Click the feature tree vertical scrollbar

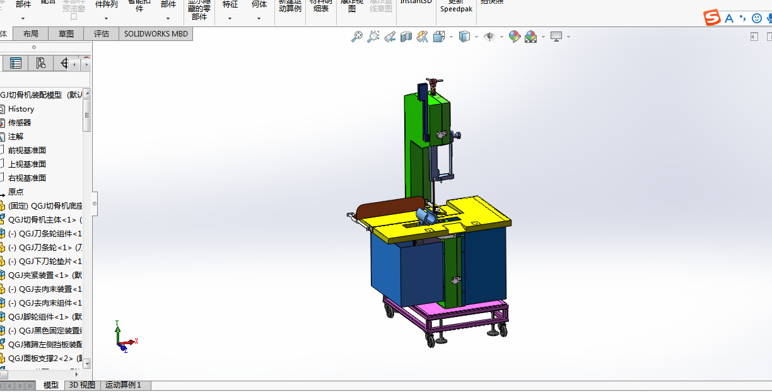[x=87, y=116]
